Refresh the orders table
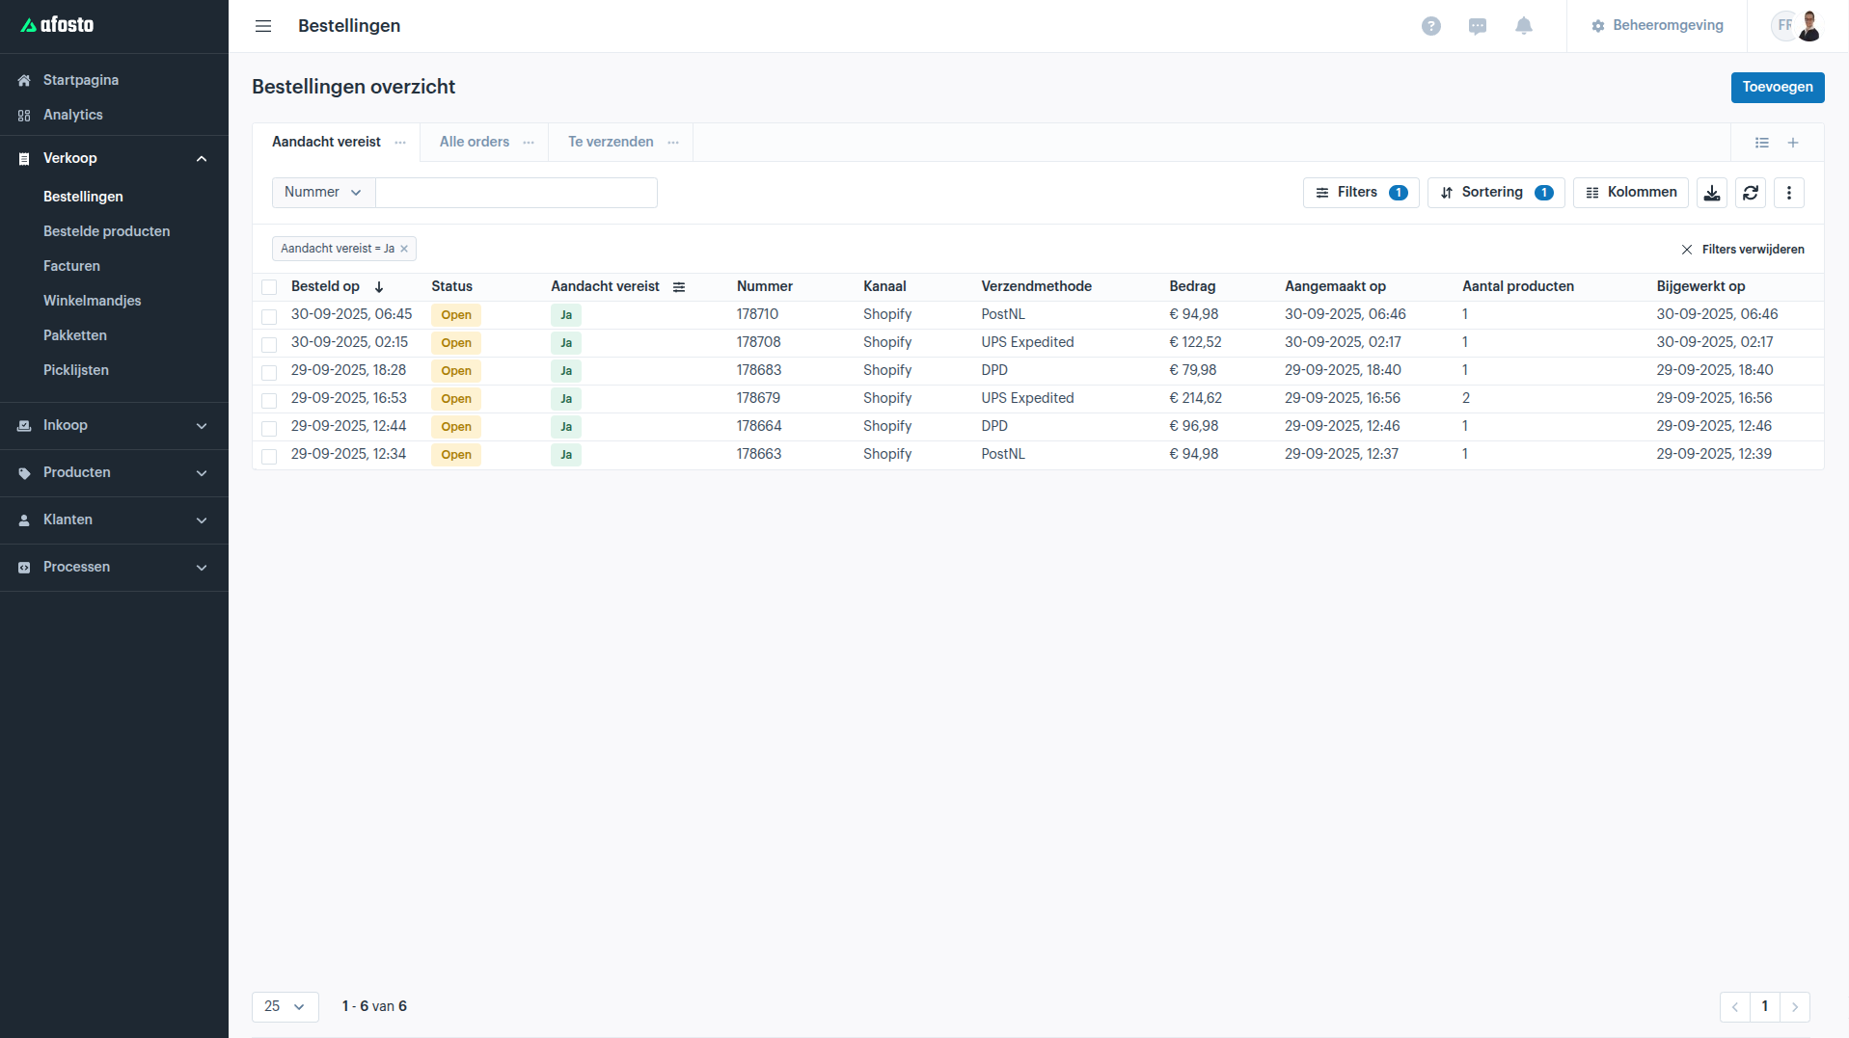The image size is (1849, 1038). [x=1750, y=193]
